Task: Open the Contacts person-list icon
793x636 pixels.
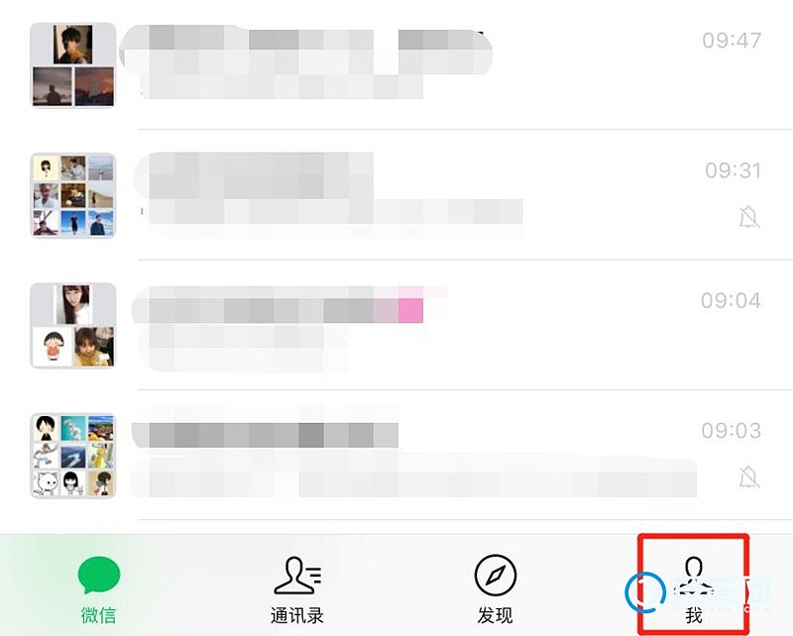Action: click(297, 576)
